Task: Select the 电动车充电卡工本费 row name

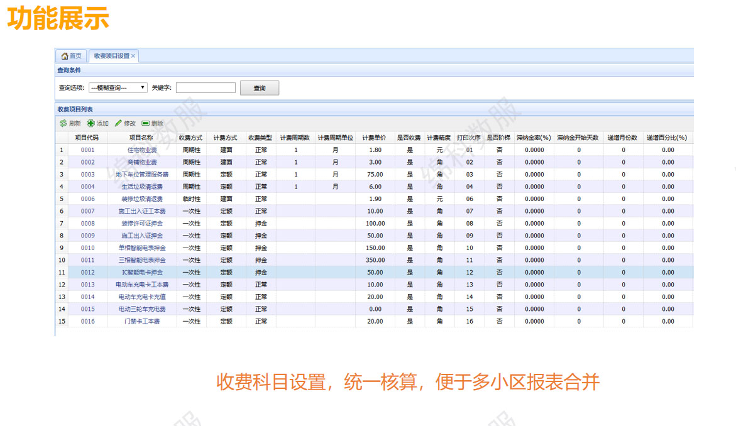Action: point(142,284)
